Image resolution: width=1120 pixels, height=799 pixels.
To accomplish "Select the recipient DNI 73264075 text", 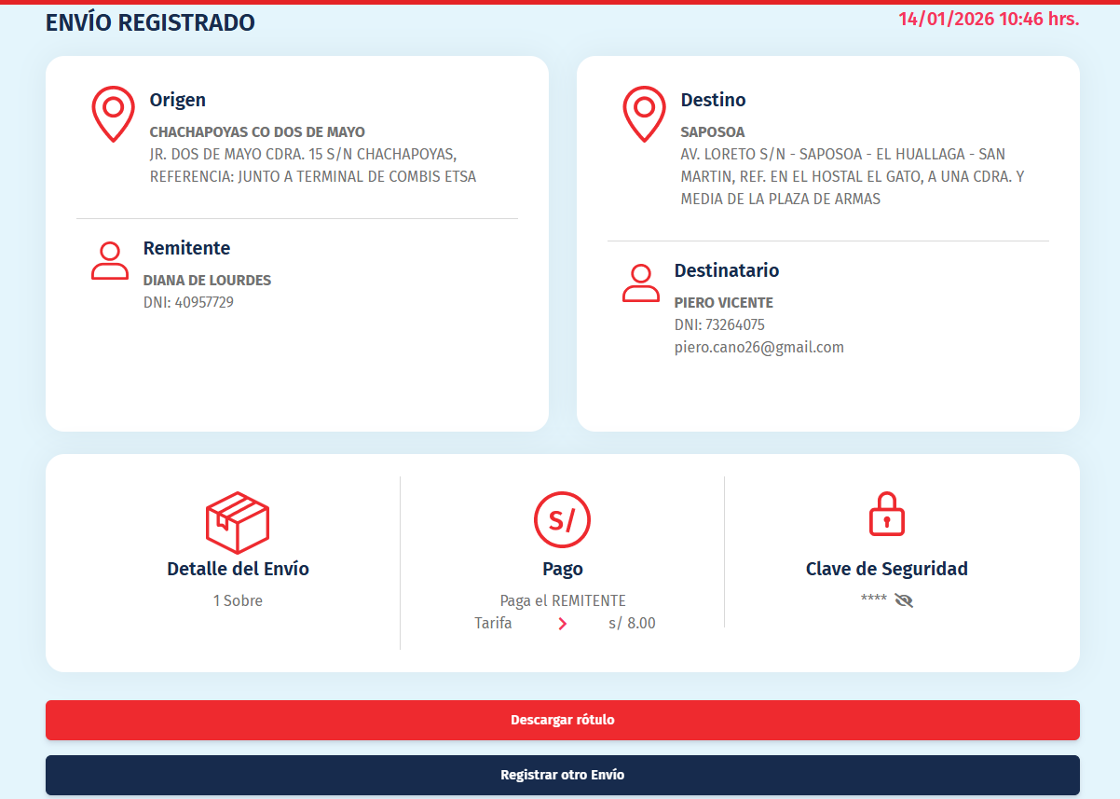I will click(719, 324).
